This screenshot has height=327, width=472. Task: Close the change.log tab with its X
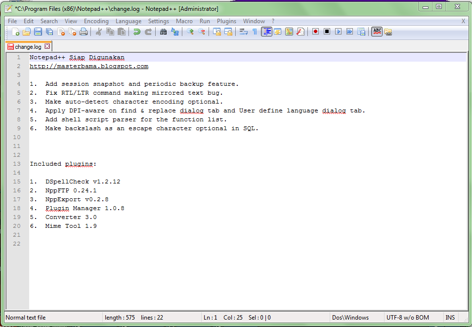pos(47,46)
